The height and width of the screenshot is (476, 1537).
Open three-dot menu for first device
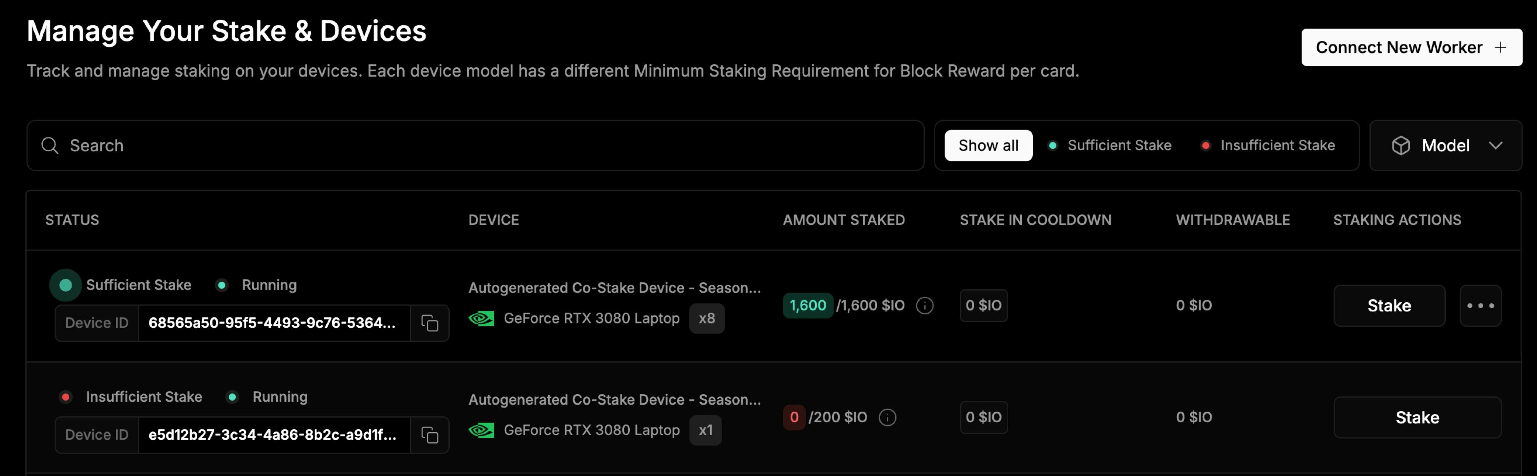tap(1480, 306)
